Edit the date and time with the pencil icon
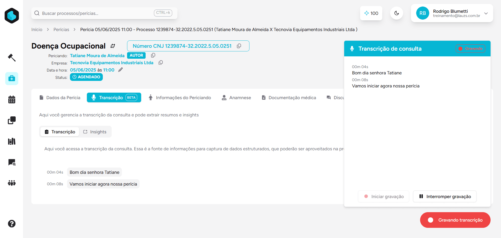 tap(120, 70)
